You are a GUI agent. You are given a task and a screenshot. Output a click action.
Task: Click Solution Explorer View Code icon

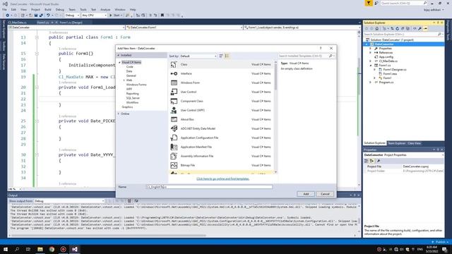[x=415, y=28]
